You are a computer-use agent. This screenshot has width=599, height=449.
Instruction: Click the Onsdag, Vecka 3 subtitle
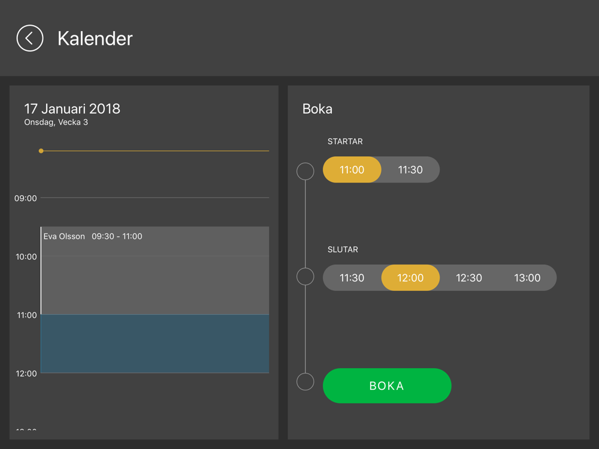[x=56, y=123]
